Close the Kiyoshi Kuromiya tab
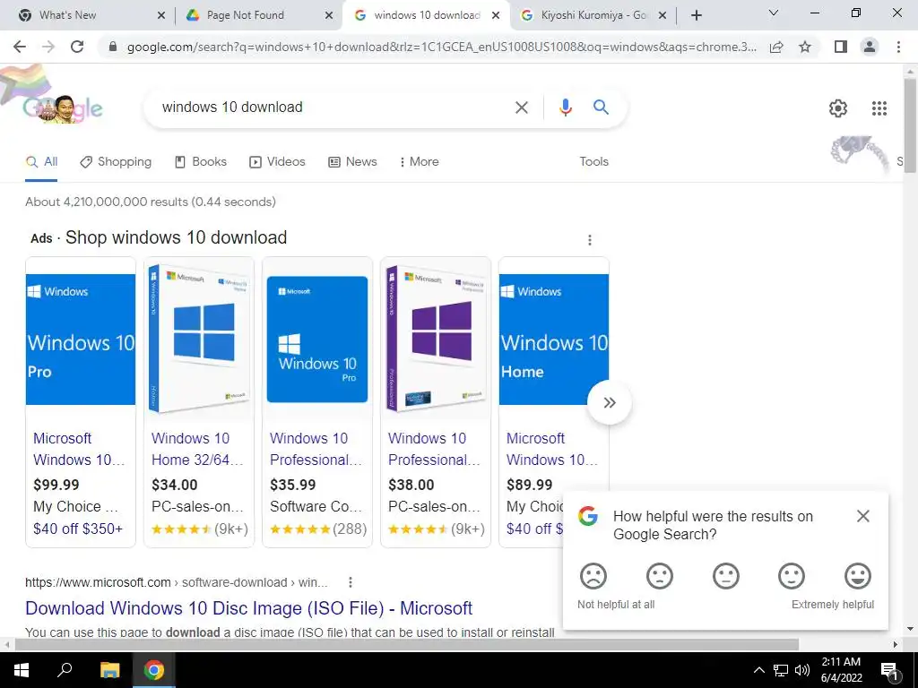This screenshot has width=918, height=688. point(663,16)
